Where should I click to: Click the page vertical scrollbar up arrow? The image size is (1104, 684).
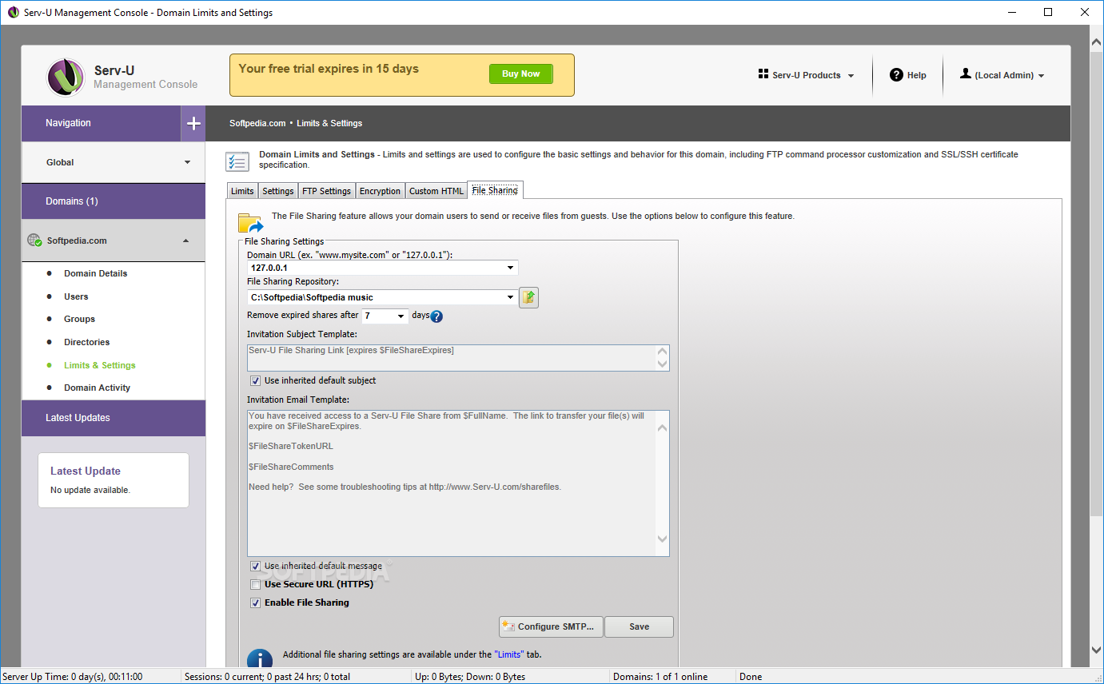point(1097,41)
